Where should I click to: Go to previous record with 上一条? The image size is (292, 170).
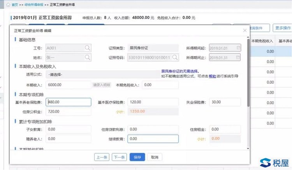coord(102,157)
